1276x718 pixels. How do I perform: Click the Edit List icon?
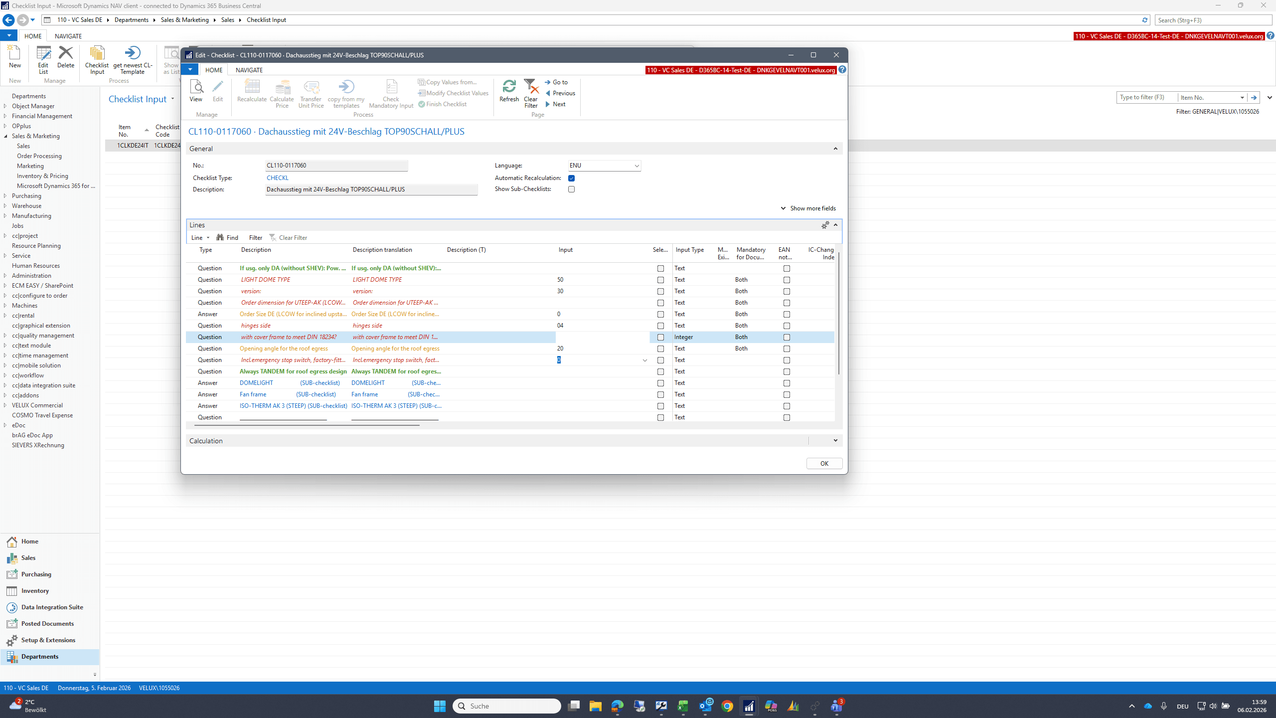(43, 53)
